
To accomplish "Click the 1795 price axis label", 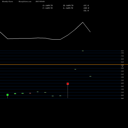I will point(122,53).
